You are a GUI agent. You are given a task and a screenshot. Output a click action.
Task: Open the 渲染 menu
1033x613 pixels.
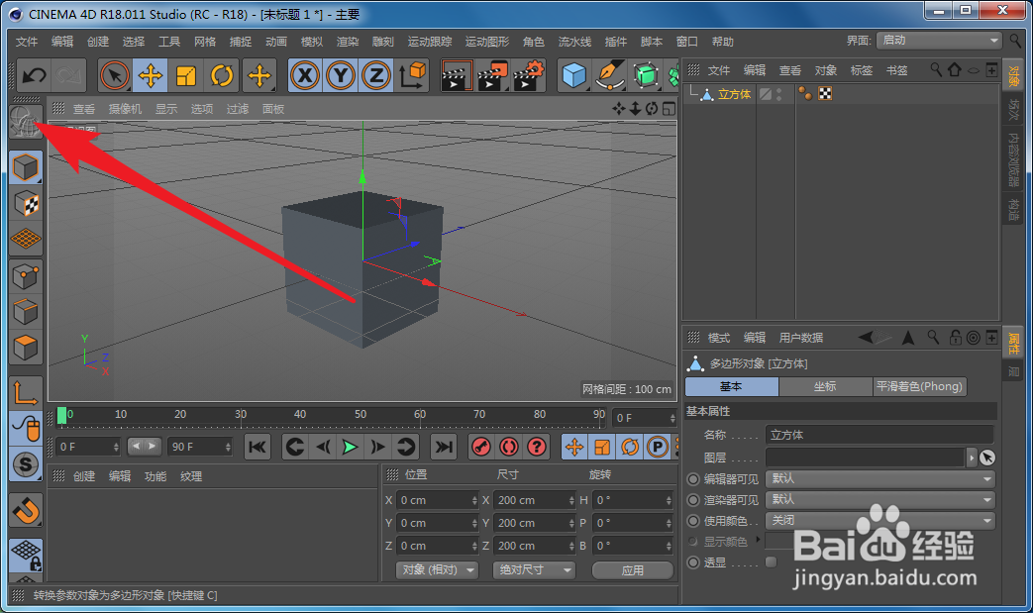pyautogui.click(x=348, y=42)
